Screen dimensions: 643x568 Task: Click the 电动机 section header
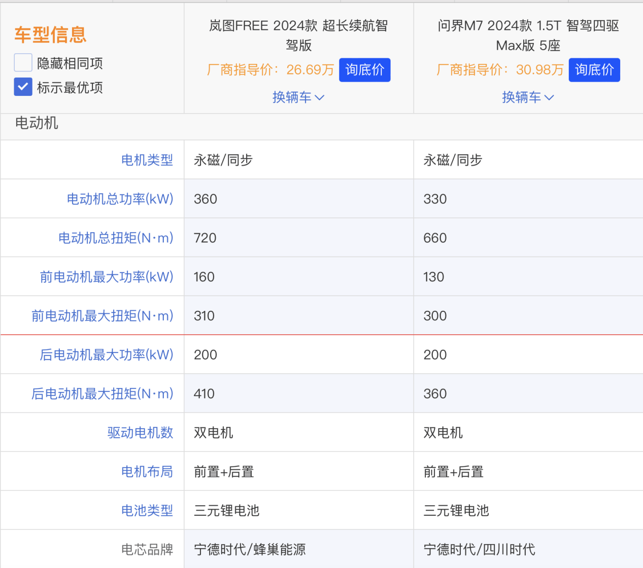click(37, 123)
